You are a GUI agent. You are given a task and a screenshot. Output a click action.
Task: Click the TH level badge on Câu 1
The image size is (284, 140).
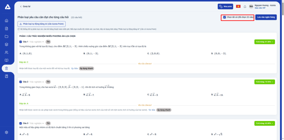(48, 42)
